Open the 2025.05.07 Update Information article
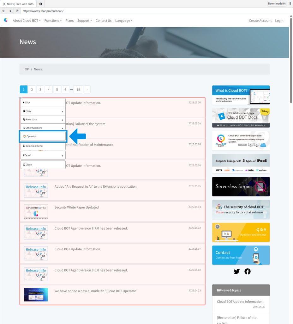The width and height of the screenshot is (293, 324). point(78,249)
